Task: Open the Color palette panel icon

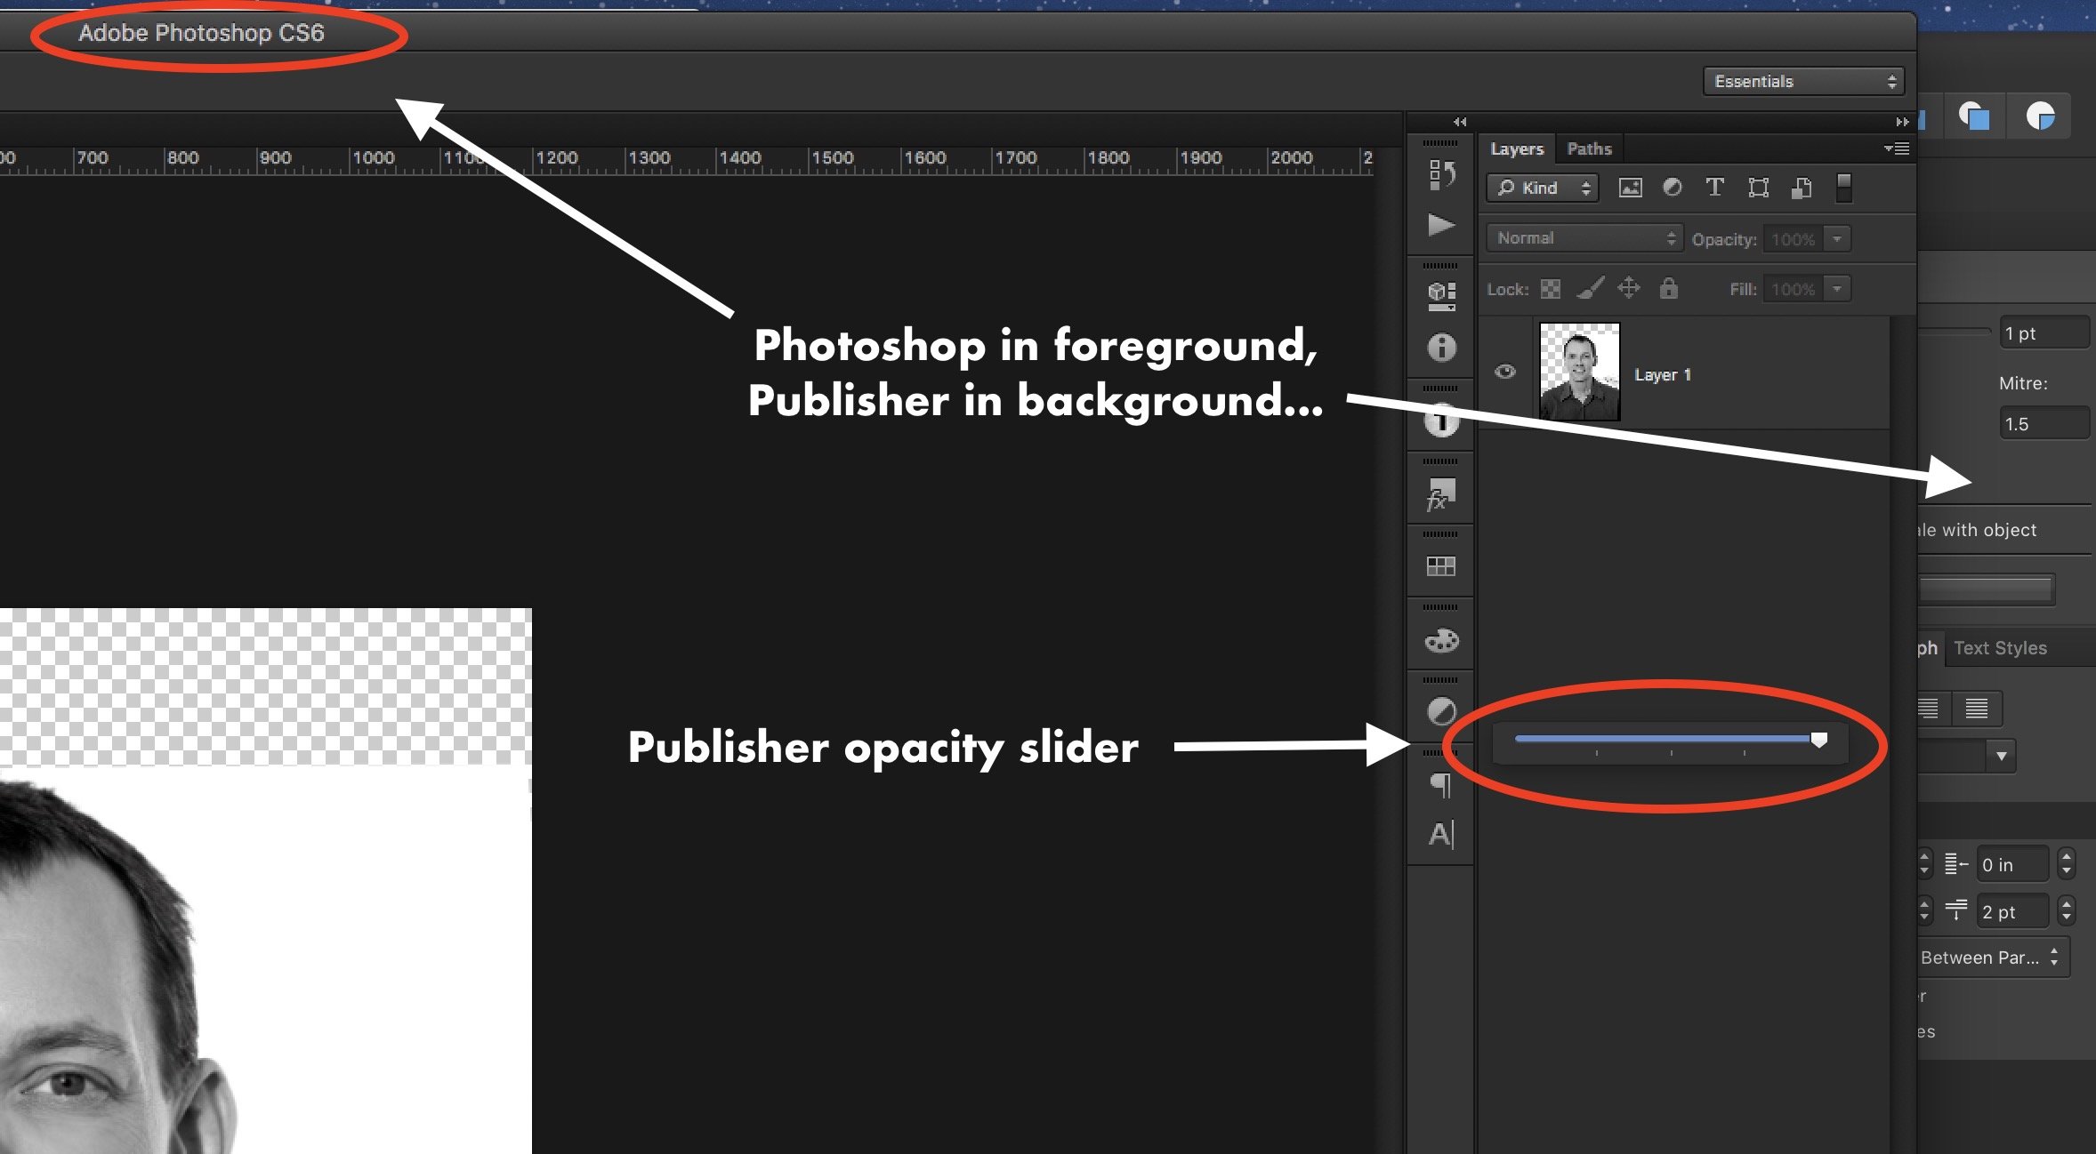Action: (x=1441, y=640)
